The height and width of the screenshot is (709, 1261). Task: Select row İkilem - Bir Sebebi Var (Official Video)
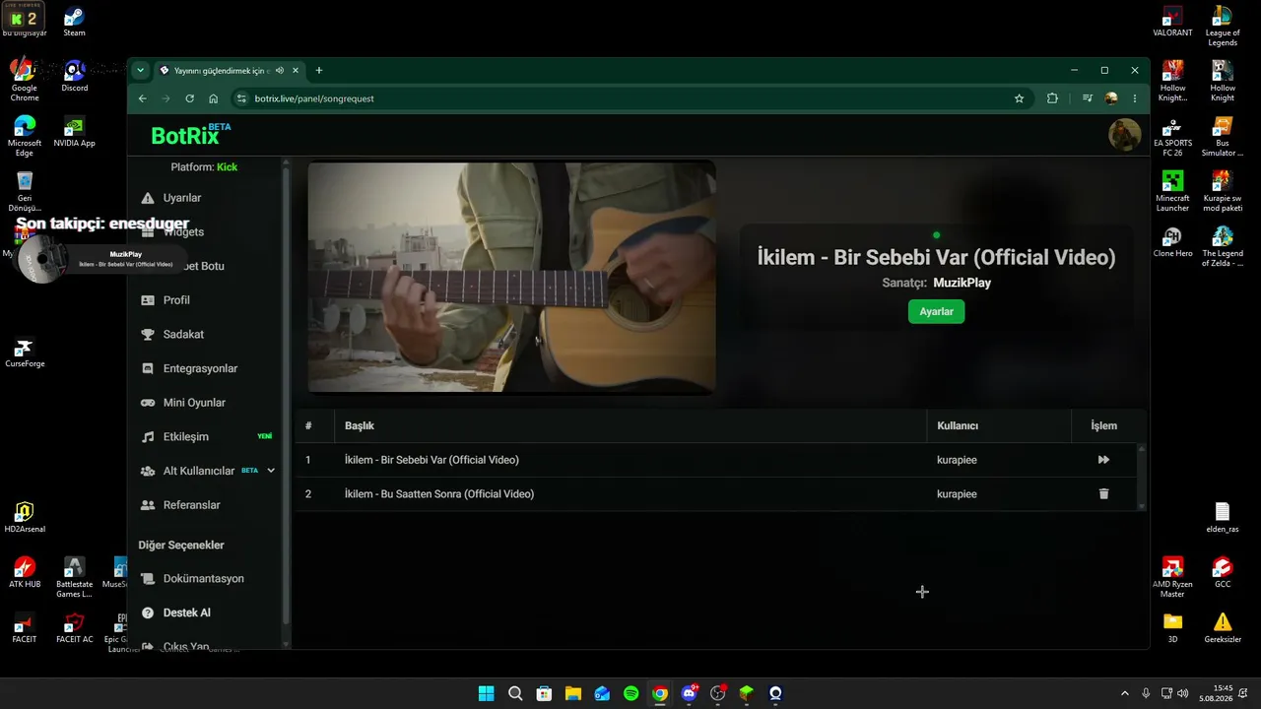(716, 460)
